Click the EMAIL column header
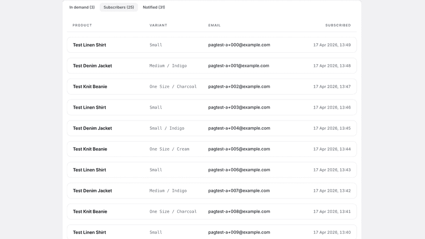The height and width of the screenshot is (239, 425). pos(215,25)
